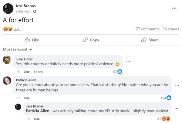View the 36 shares list
The image size is (182, 123).
click(x=170, y=29)
